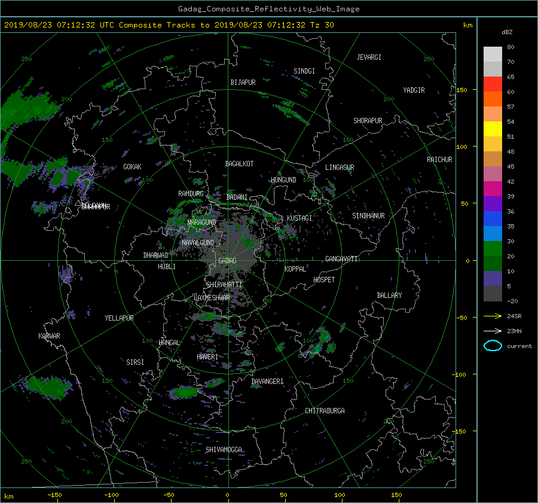Click the SHIRAHATTI city label

pos(224,285)
